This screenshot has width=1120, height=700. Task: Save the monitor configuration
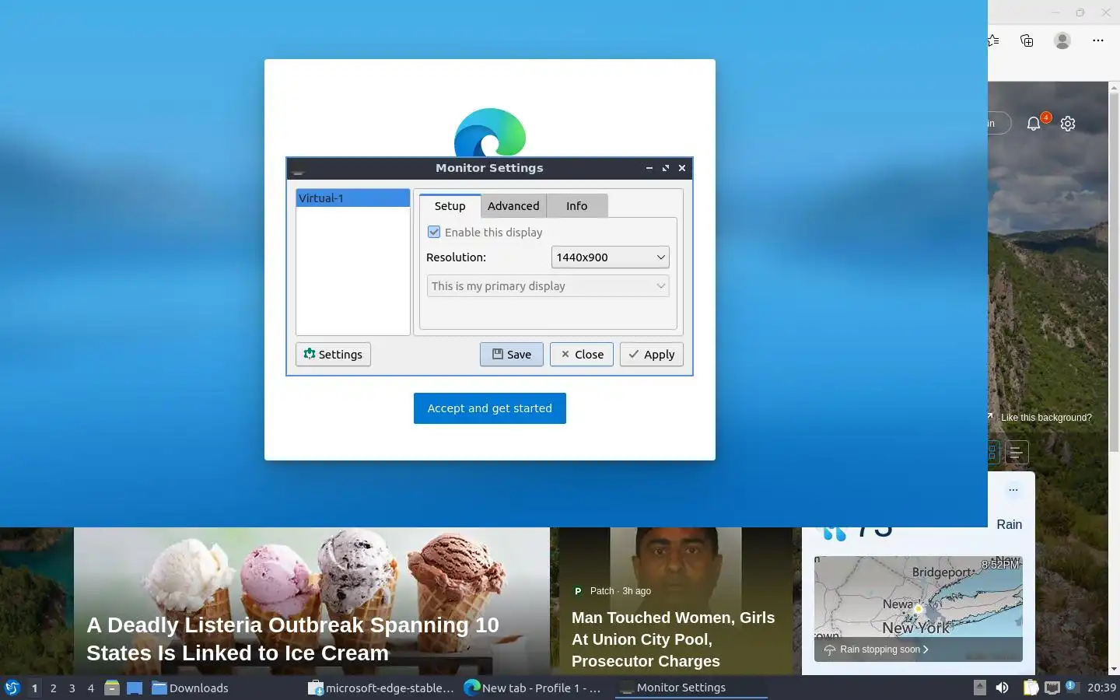coord(512,355)
